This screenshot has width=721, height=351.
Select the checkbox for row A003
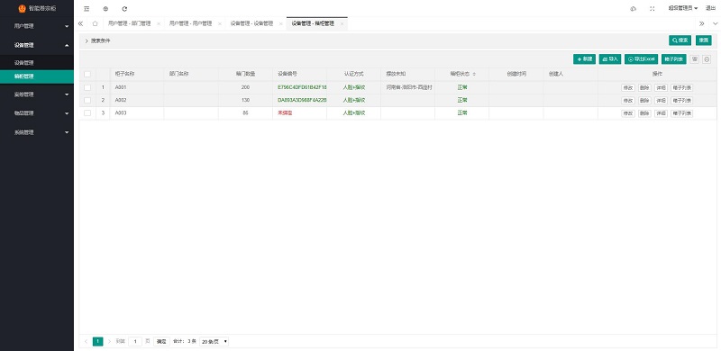point(87,113)
